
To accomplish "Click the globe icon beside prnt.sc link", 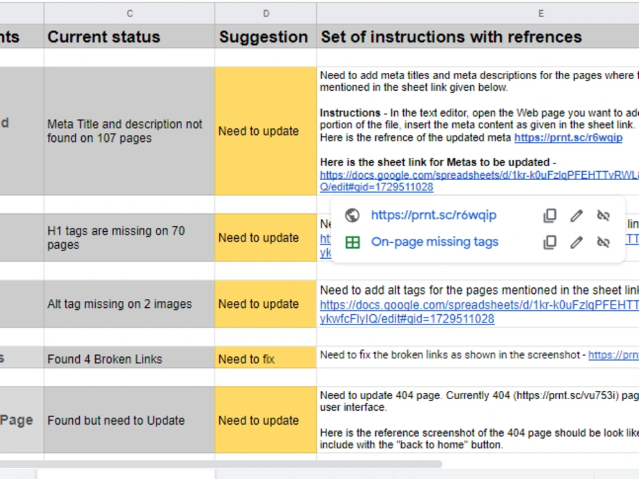I will pyautogui.click(x=352, y=215).
